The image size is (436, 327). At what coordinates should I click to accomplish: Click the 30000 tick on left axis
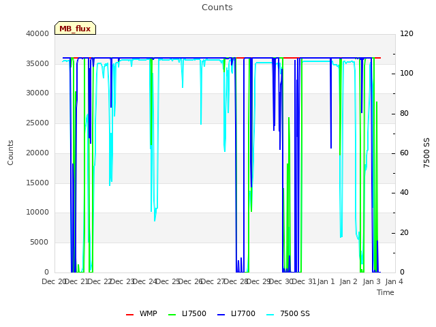tap(37, 93)
